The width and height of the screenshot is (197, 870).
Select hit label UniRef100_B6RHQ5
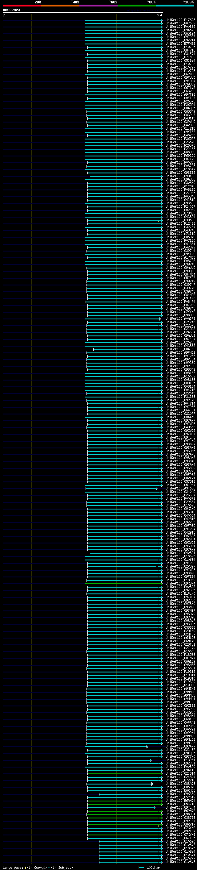(x=180, y=811)
